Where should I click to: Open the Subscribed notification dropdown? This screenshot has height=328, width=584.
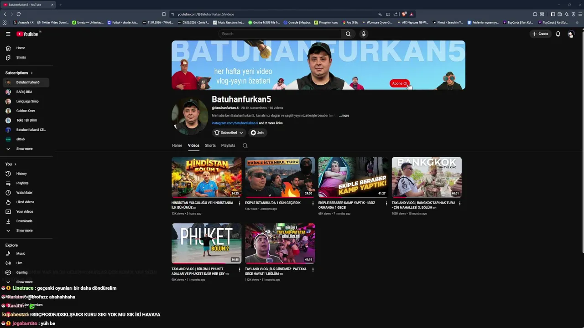point(229,133)
